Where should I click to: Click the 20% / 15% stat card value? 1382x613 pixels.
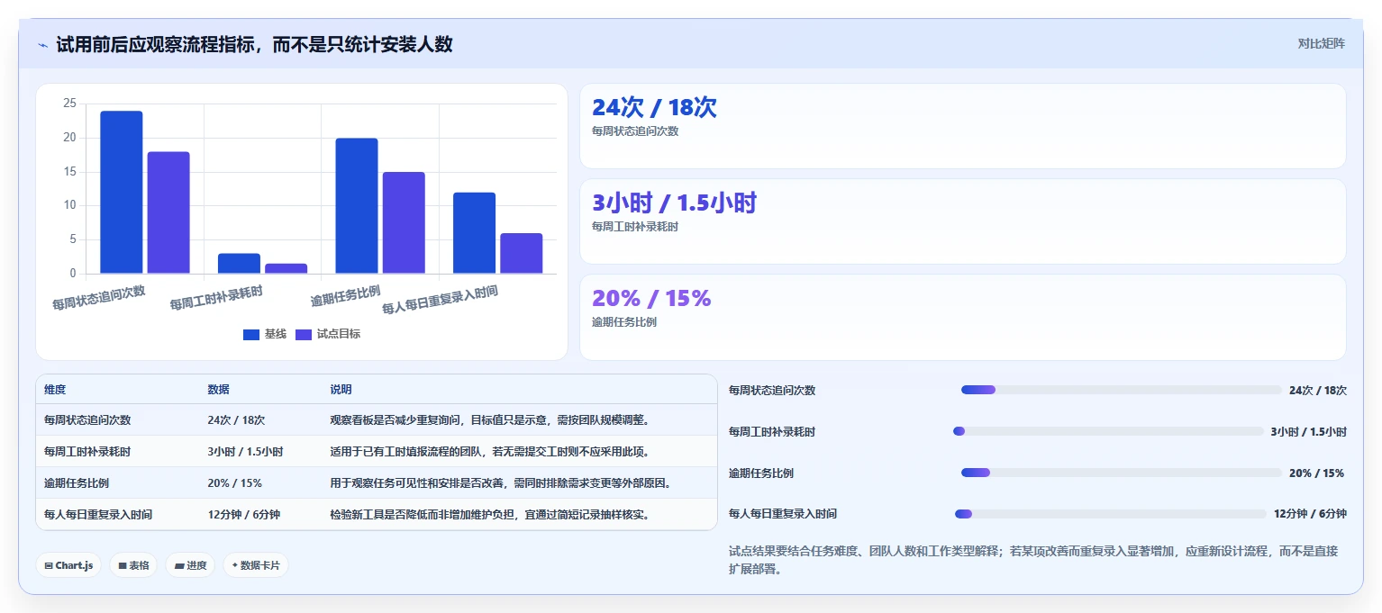tap(651, 298)
